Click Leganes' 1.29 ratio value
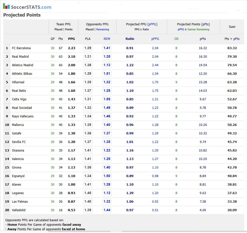 coord(130,193)
